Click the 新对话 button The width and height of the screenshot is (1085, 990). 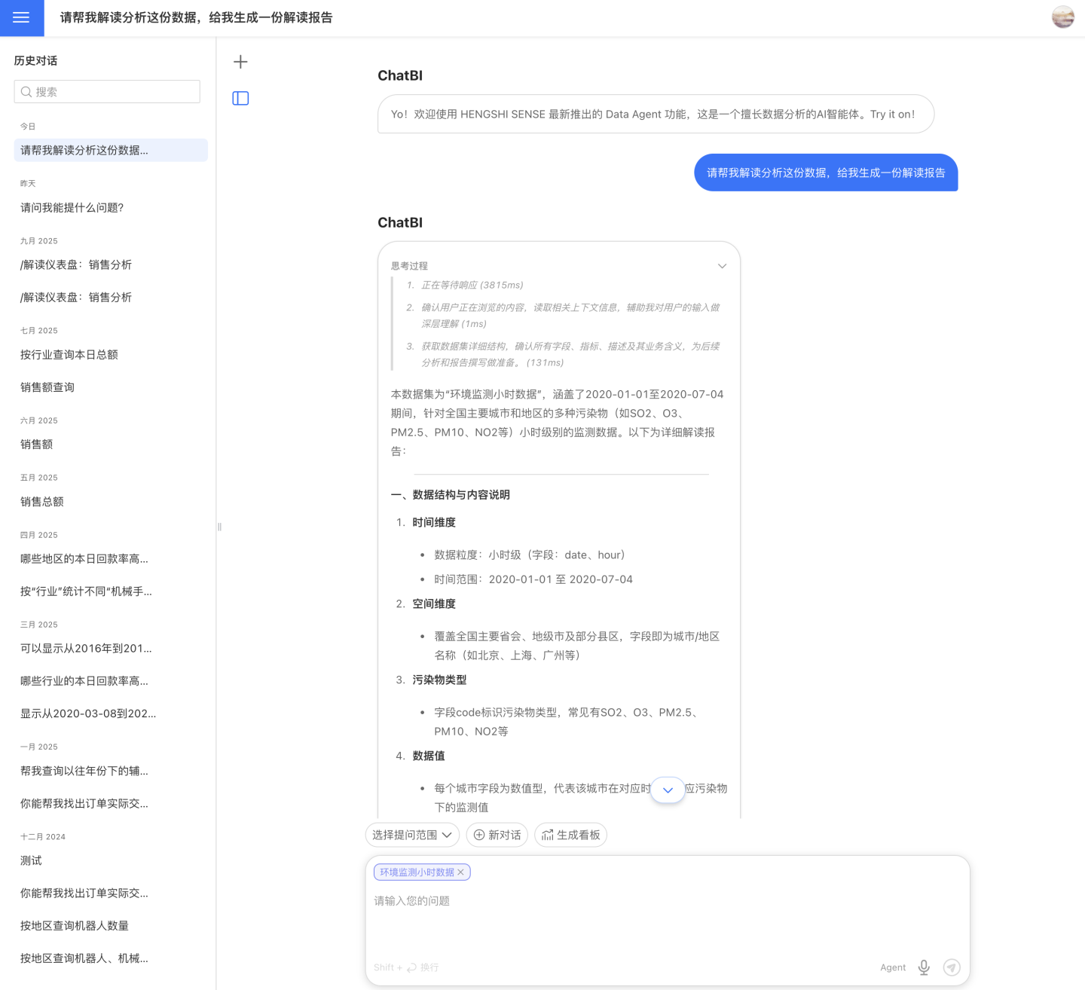497,835
